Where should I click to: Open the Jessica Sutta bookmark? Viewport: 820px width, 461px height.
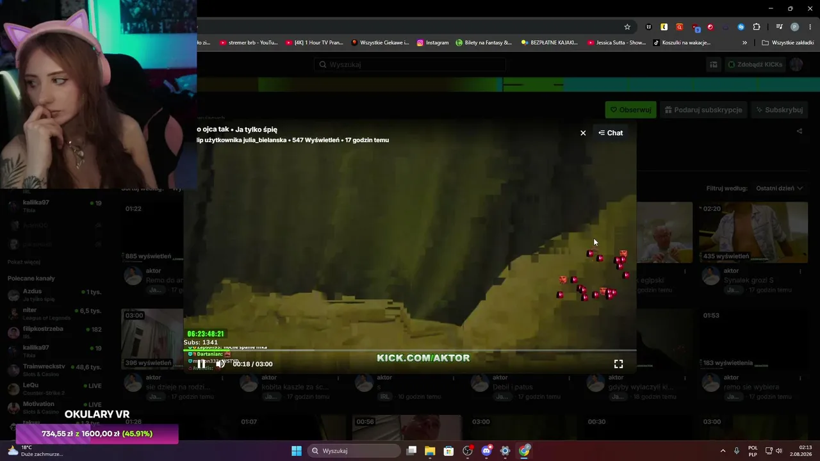616,43
